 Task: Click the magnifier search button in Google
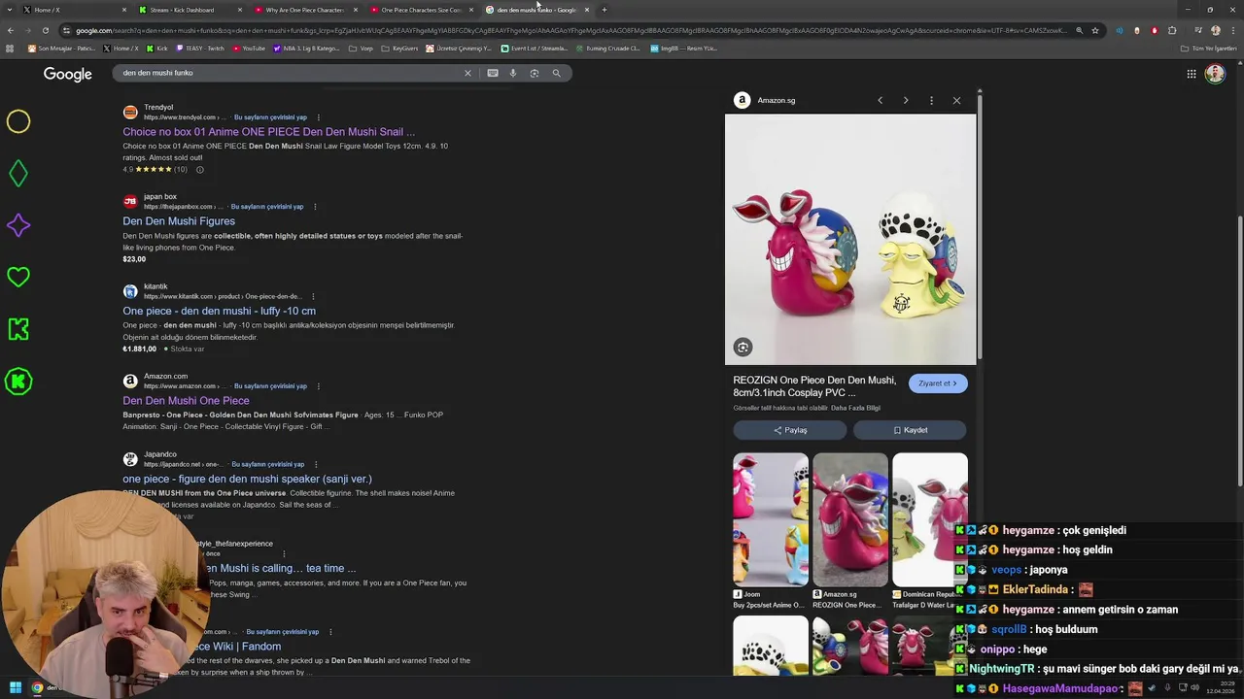[x=556, y=73]
